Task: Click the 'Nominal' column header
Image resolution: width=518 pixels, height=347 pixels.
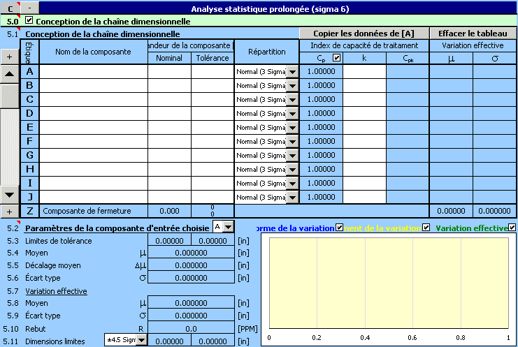Action: [x=169, y=58]
